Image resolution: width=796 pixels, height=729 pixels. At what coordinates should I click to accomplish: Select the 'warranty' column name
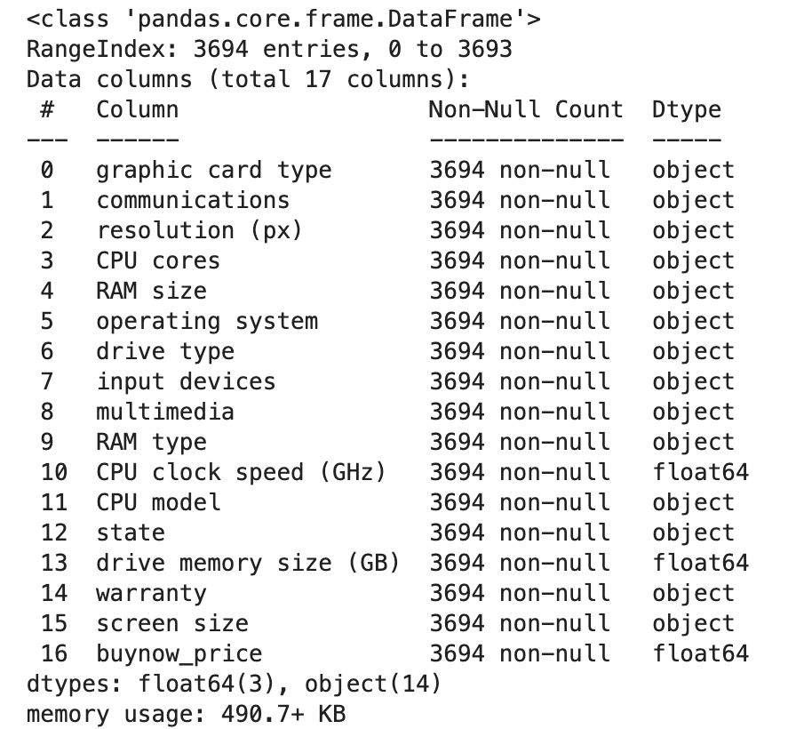click(151, 594)
